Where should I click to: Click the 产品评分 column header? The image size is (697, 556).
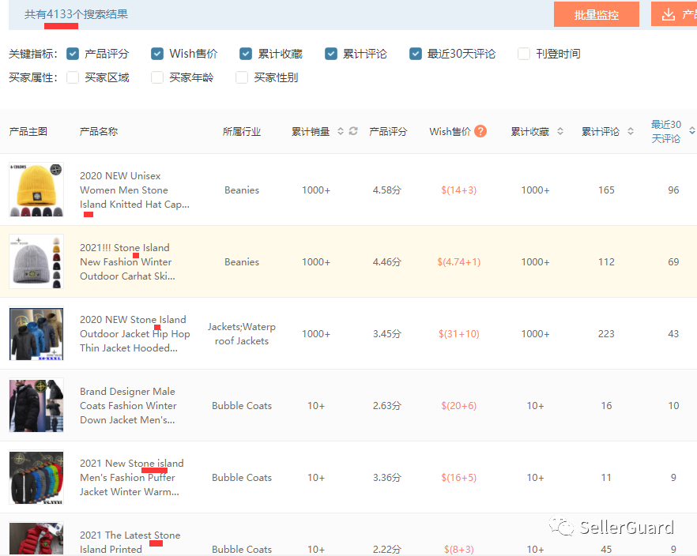[388, 131]
